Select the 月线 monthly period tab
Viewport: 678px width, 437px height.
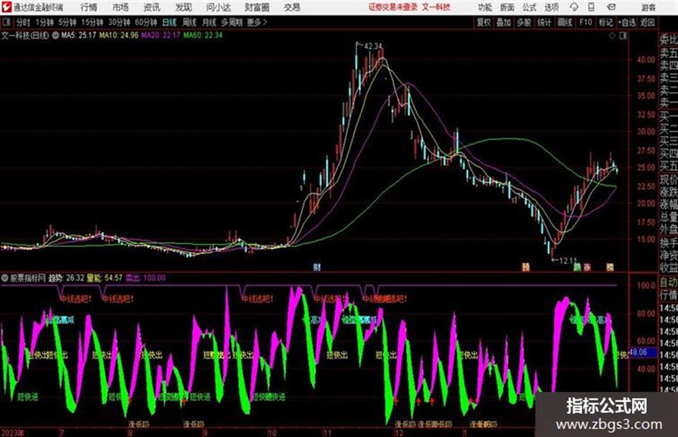(x=209, y=22)
